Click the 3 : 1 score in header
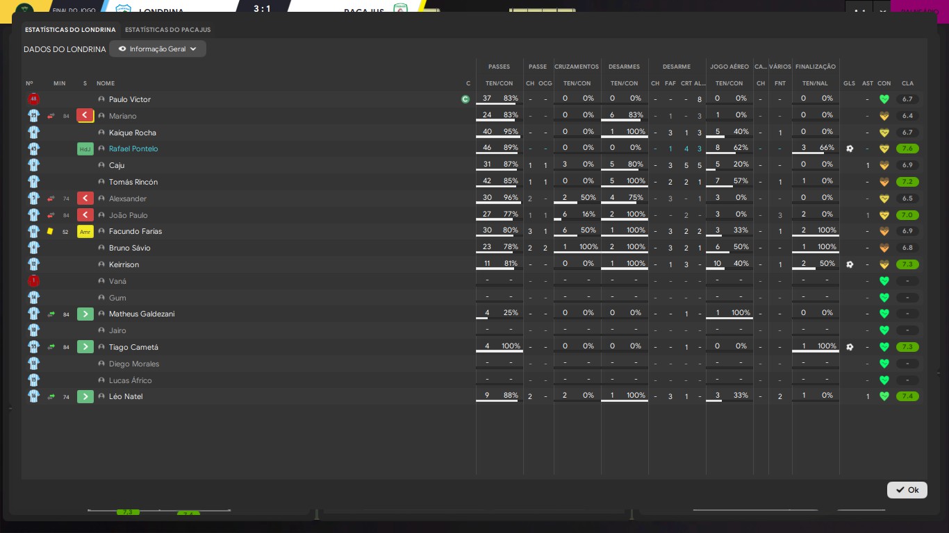This screenshot has width=949, height=533. [x=262, y=9]
